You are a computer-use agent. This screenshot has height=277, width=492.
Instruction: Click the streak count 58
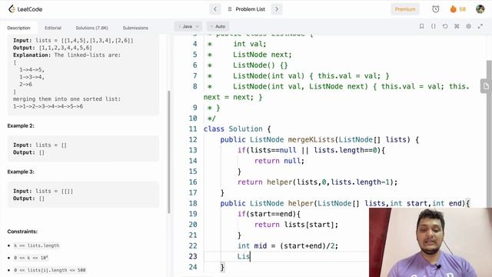[x=463, y=9]
